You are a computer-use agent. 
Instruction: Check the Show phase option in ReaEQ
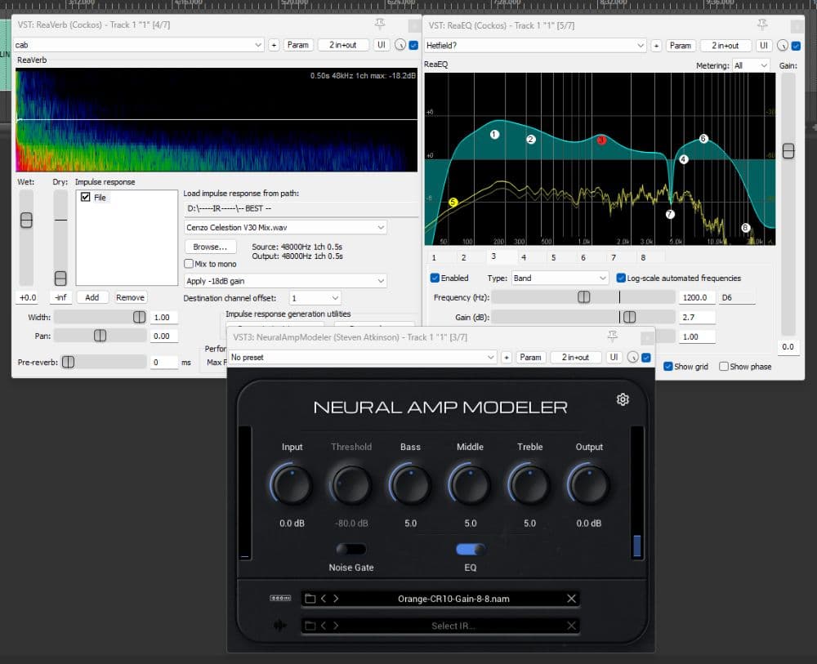[724, 367]
